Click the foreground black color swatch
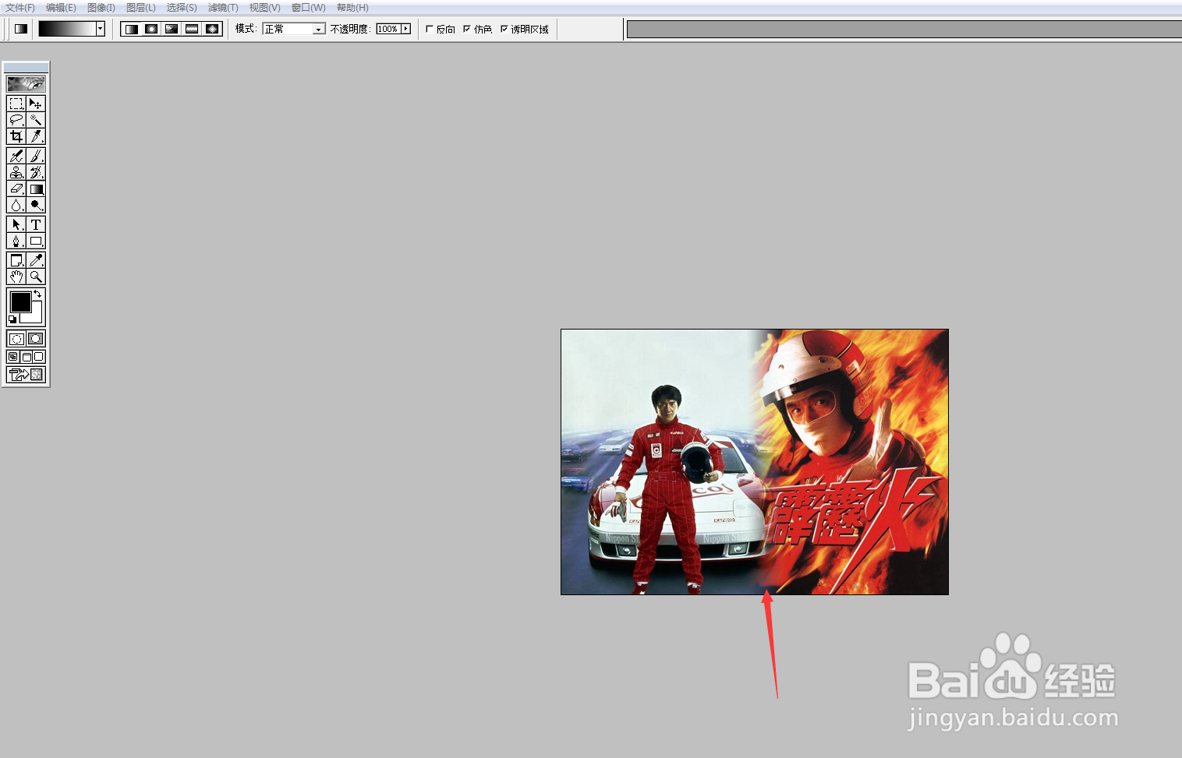The height and width of the screenshot is (758, 1182). click(20, 301)
